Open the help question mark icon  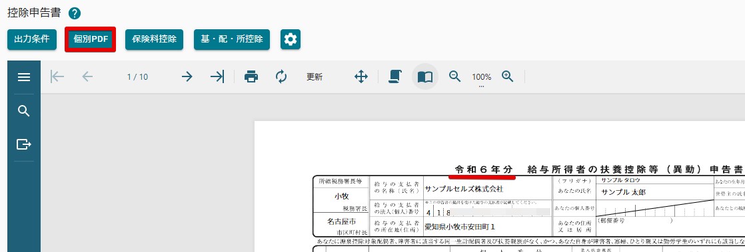click(x=75, y=13)
